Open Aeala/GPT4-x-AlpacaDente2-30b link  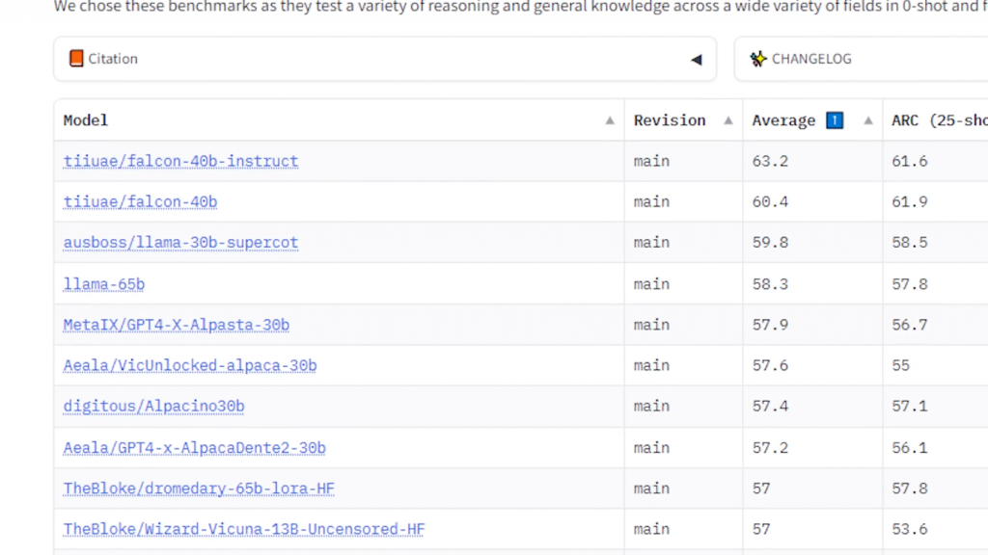(194, 447)
